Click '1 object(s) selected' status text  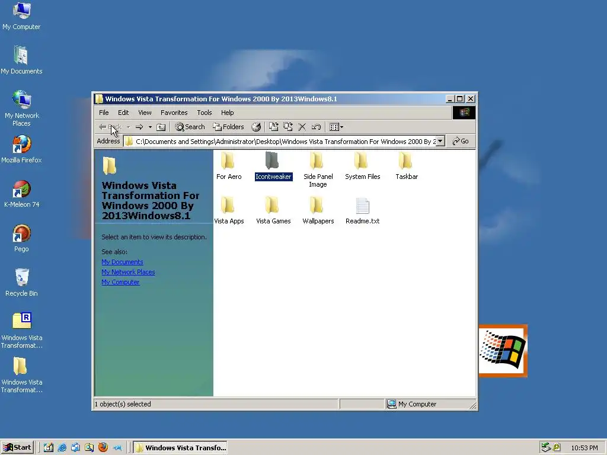click(123, 404)
